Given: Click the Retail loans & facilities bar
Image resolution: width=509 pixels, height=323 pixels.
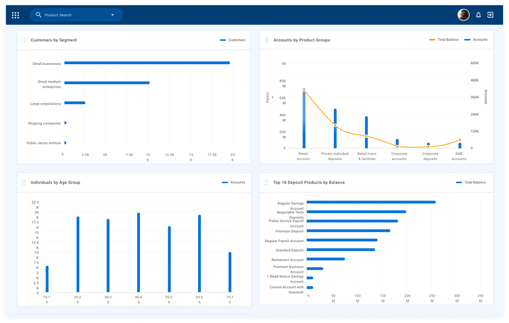Looking at the screenshot, I should [x=366, y=132].
